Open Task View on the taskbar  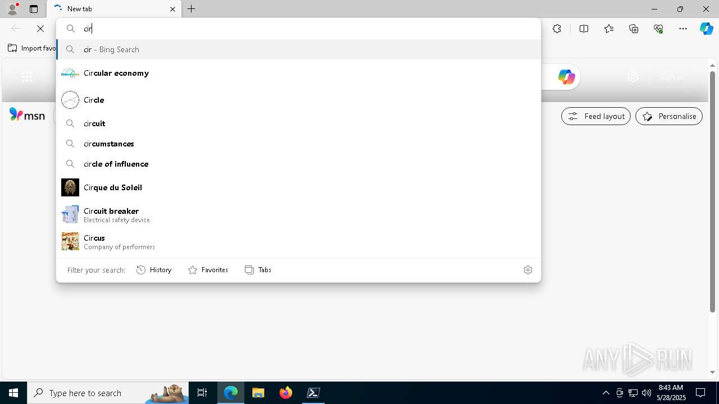[202, 393]
